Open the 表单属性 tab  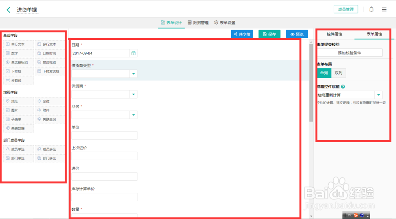point(374,34)
